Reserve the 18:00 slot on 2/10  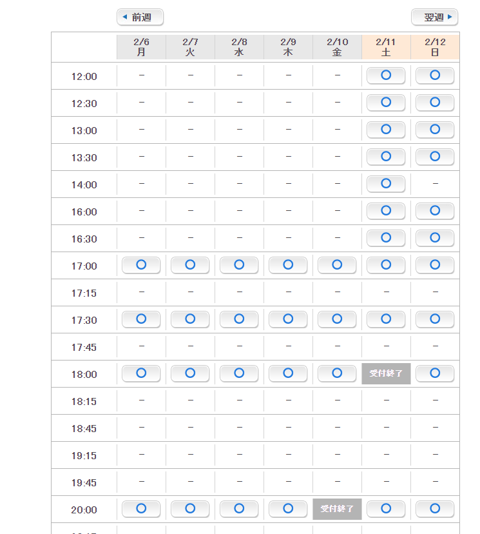(x=337, y=373)
